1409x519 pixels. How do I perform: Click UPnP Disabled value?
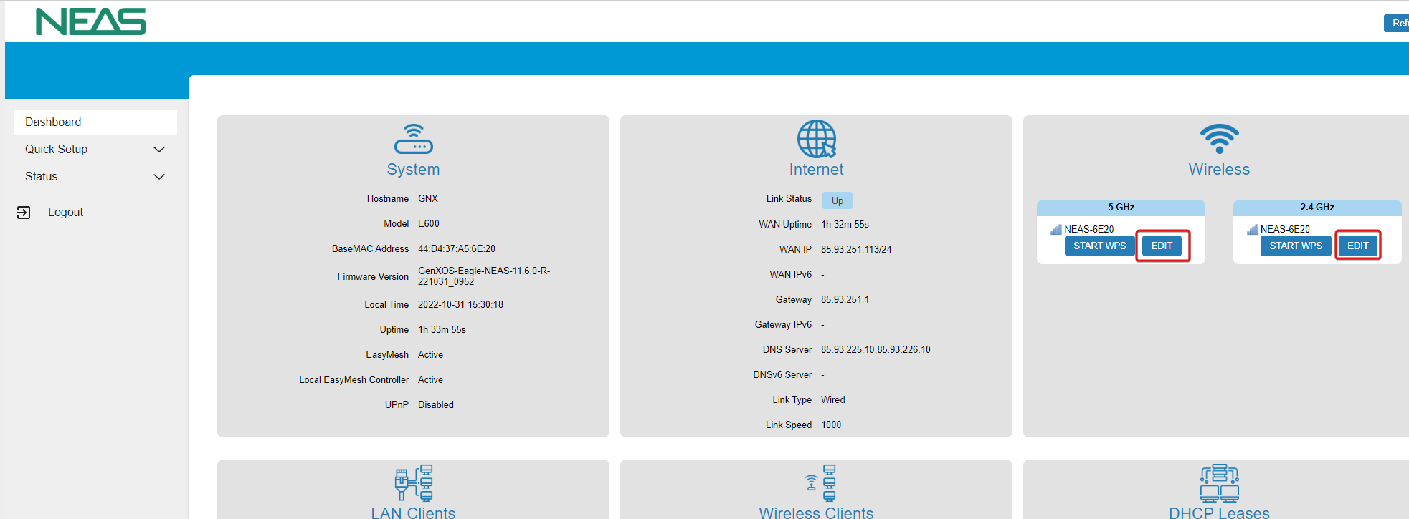[436, 405]
